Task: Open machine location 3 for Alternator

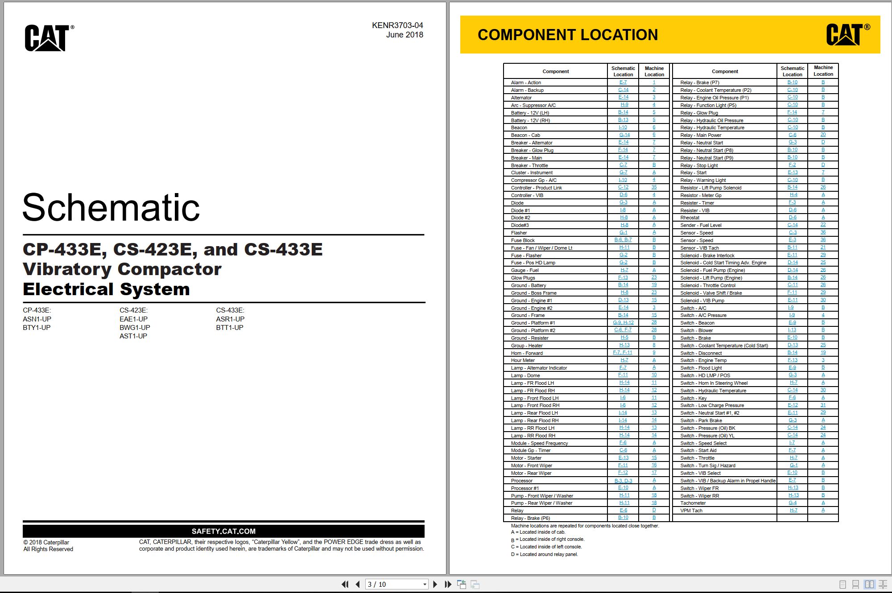Action: 654,97
